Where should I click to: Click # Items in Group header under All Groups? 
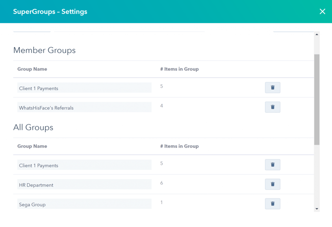pyautogui.click(x=180, y=146)
